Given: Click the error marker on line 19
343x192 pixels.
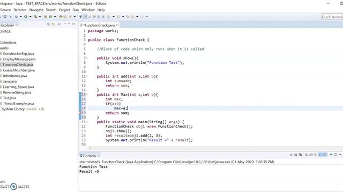Looking at the screenshot, I should [x=80, y=113].
